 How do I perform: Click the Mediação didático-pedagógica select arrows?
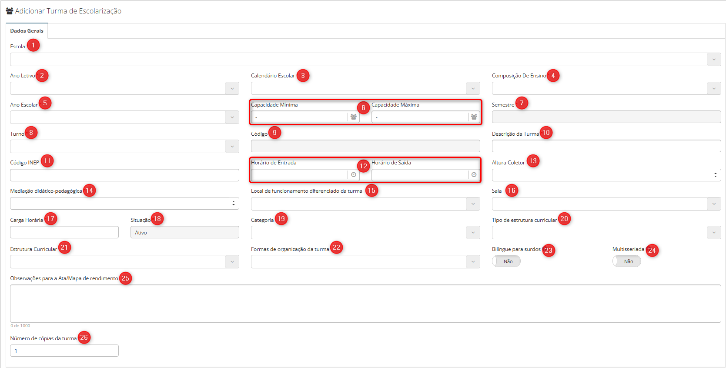234,203
